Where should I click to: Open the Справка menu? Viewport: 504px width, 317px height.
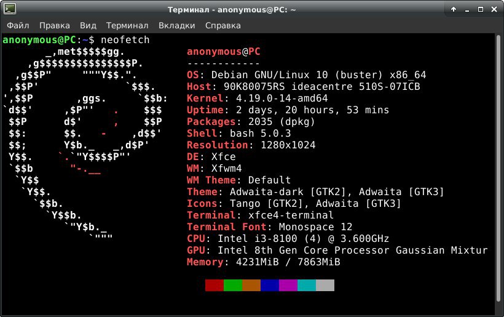click(222, 25)
